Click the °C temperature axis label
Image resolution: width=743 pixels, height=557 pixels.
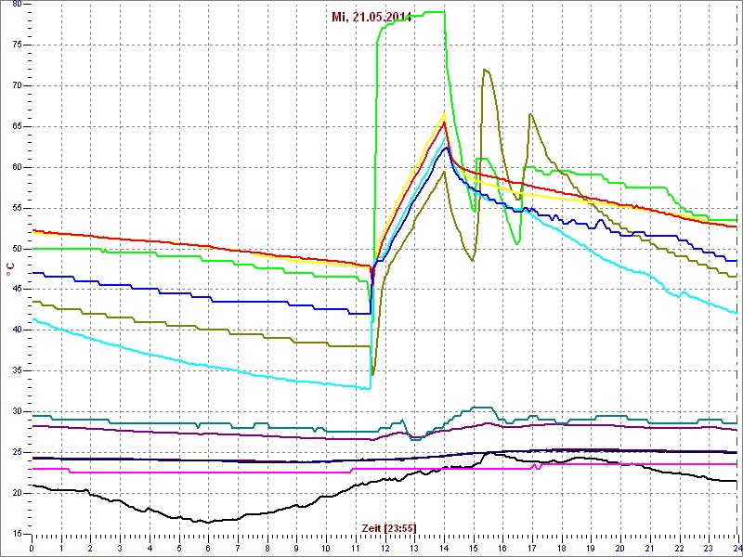[10, 269]
